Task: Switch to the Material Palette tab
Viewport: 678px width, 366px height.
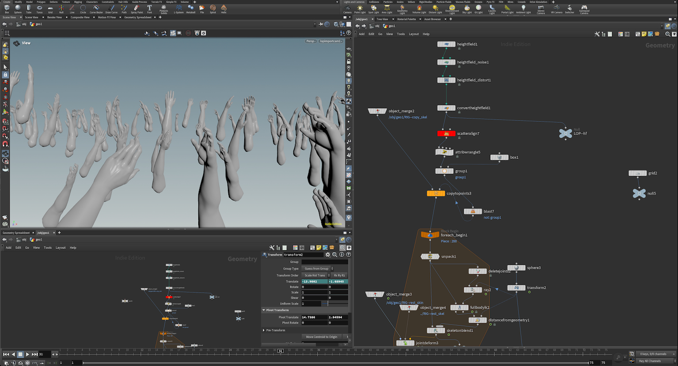Action: [406, 19]
